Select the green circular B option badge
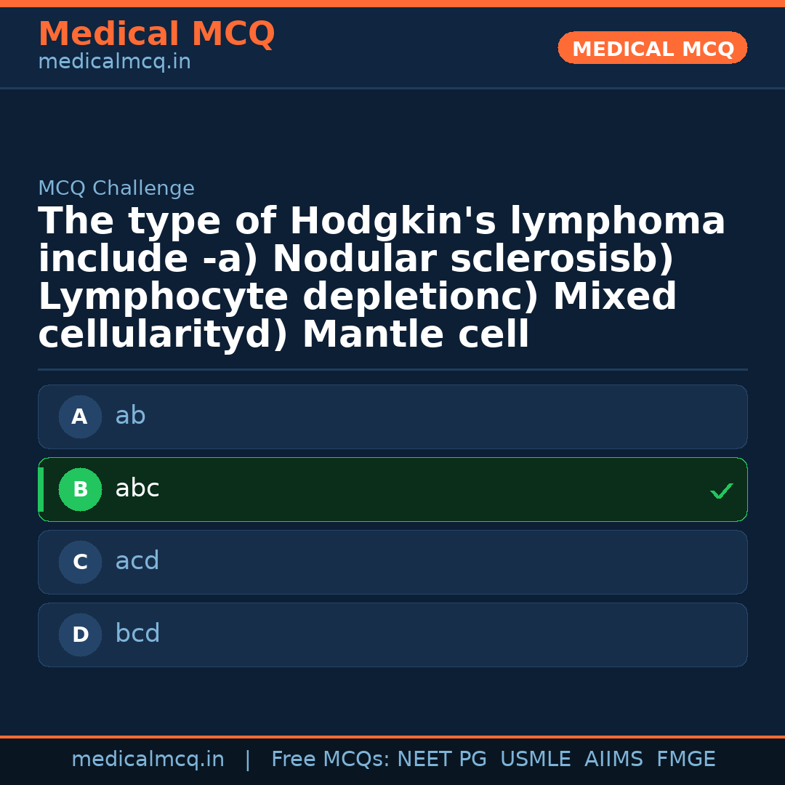 pyautogui.click(x=80, y=490)
